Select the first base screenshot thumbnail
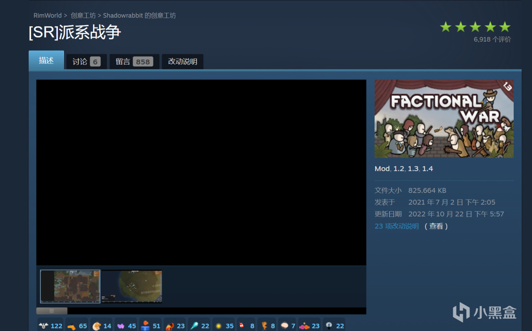The width and height of the screenshot is (532, 331). [x=70, y=287]
